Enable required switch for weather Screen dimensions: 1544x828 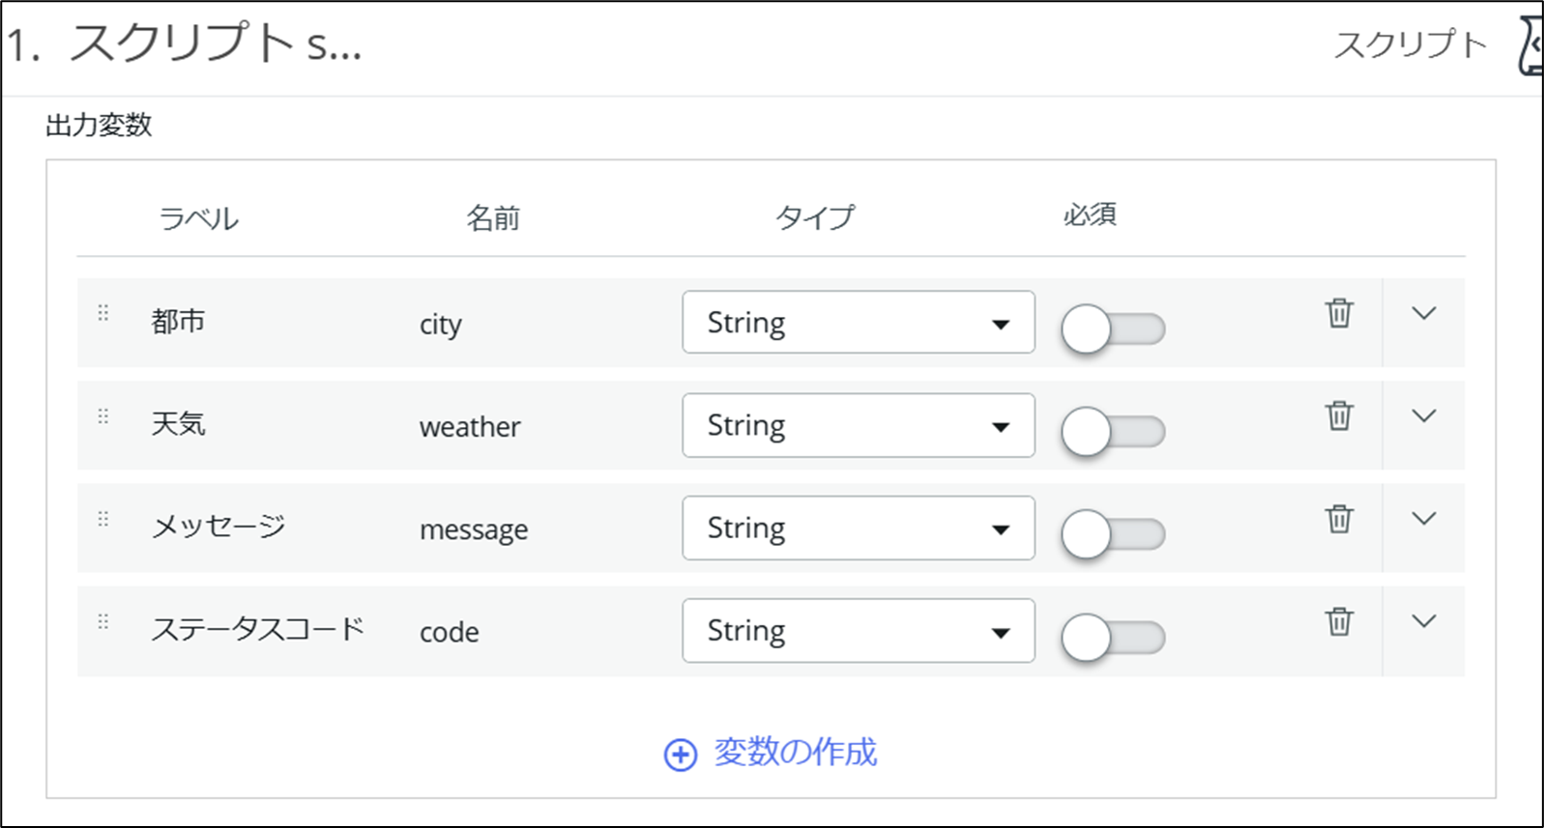coord(1113,432)
